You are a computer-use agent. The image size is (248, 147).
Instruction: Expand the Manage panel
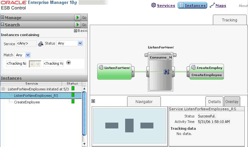coord(2,17)
